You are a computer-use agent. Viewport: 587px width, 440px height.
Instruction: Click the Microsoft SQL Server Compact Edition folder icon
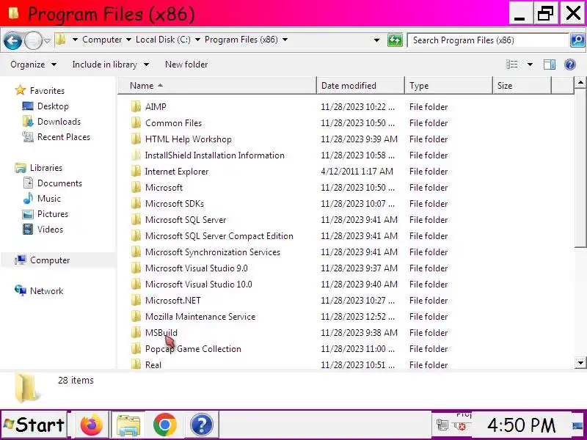pyautogui.click(x=136, y=235)
